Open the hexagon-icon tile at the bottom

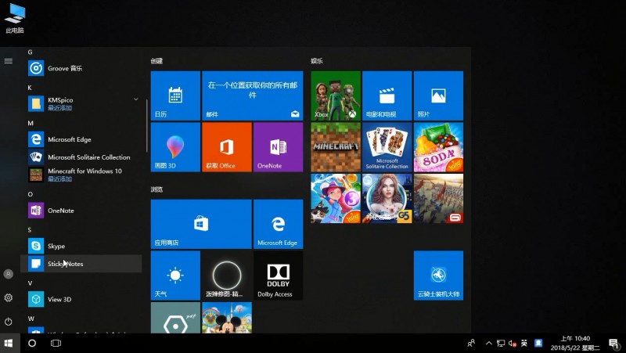[175, 318]
